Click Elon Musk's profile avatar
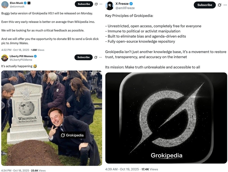The image size is (228, 172). pyautogui.click(x=5, y=5)
